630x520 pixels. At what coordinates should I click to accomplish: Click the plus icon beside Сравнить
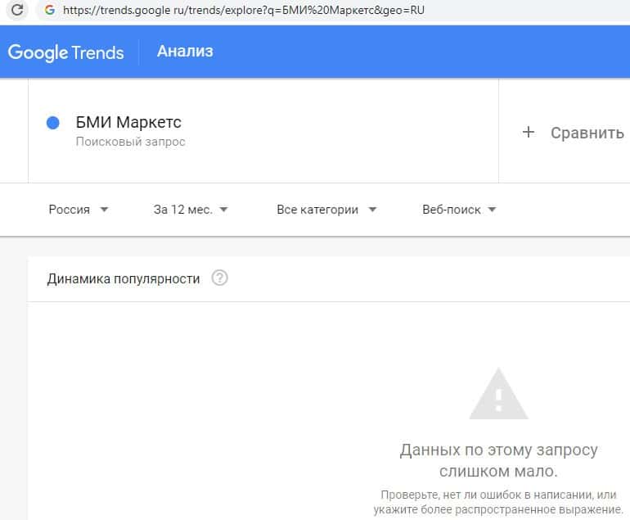pos(529,133)
